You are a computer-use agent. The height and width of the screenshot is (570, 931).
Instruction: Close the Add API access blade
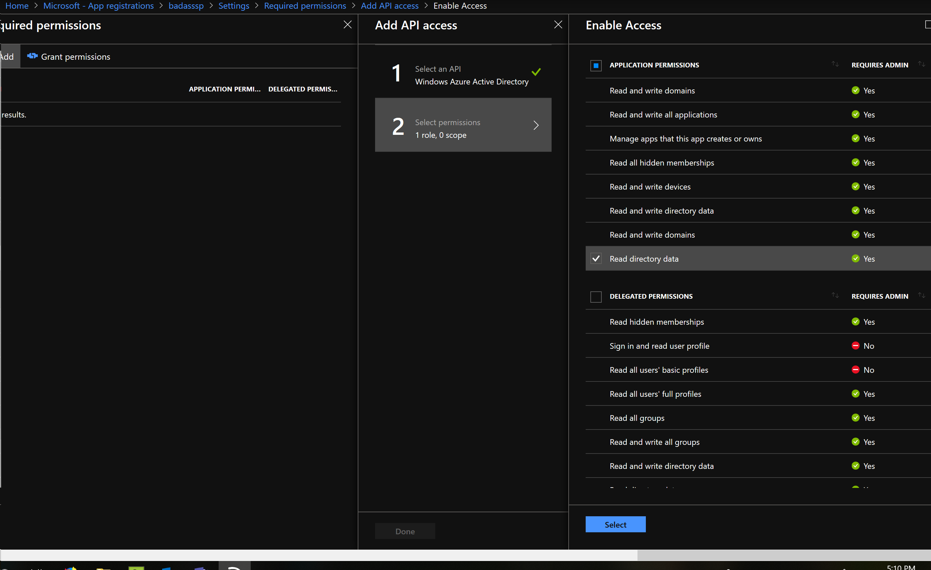coord(558,24)
